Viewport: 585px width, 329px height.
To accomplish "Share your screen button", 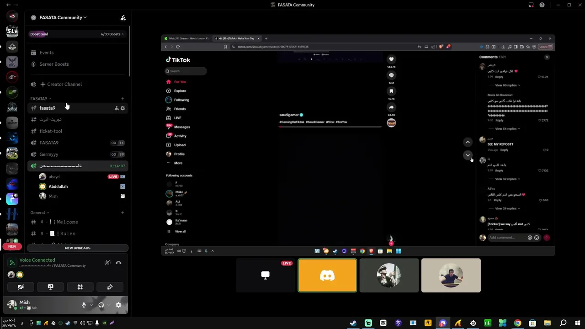I will [50, 287].
